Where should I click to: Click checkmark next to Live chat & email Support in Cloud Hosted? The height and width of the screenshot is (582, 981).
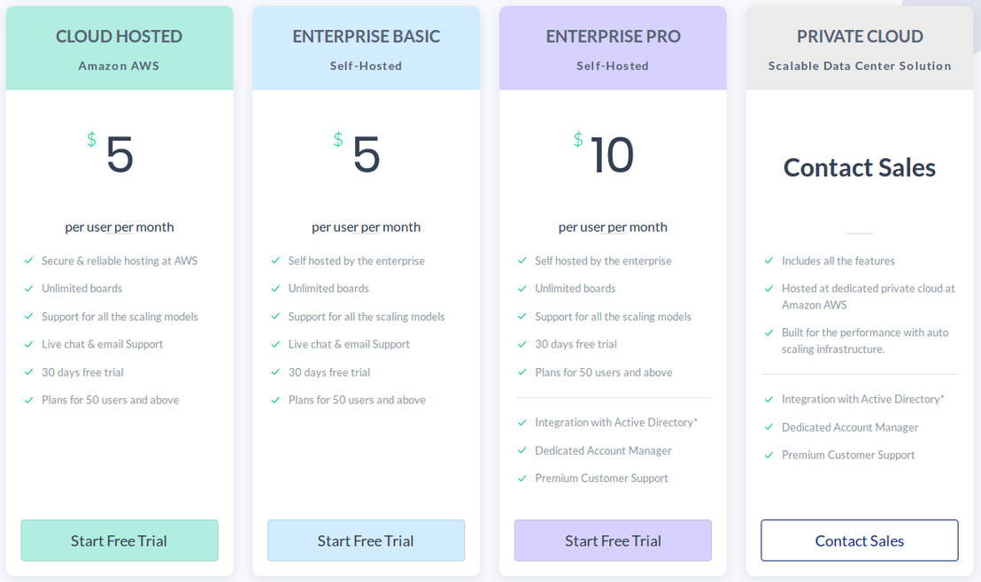tap(29, 344)
